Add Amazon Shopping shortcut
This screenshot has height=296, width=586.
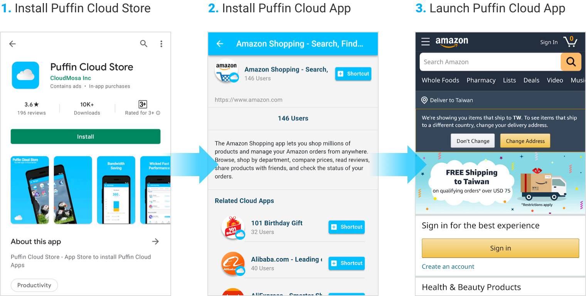coord(353,74)
